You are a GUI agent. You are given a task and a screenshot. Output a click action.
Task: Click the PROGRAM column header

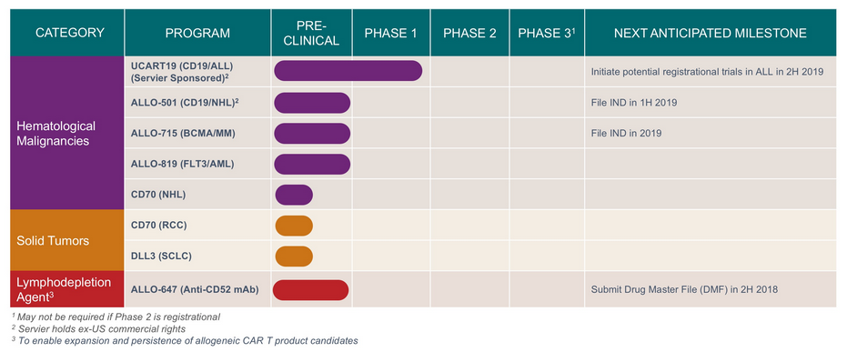pos(197,33)
